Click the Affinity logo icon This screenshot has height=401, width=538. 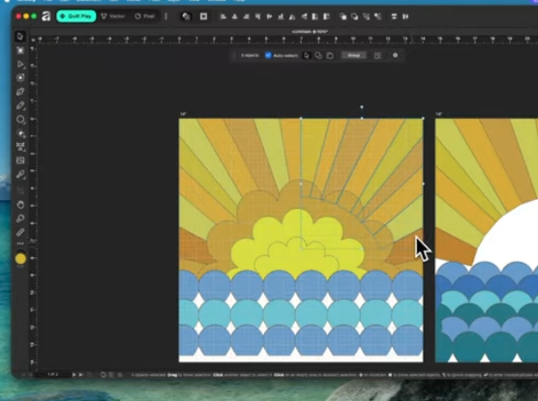(46, 16)
